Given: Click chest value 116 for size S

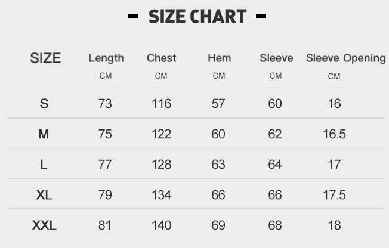Looking at the screenshot, I should click(x=162, y=104).
